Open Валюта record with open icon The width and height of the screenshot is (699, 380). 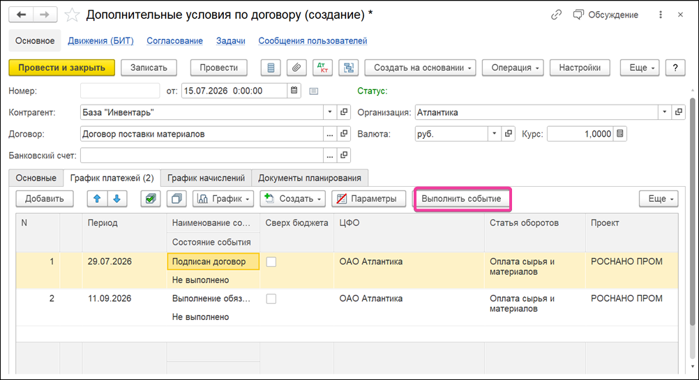(508, 134)
